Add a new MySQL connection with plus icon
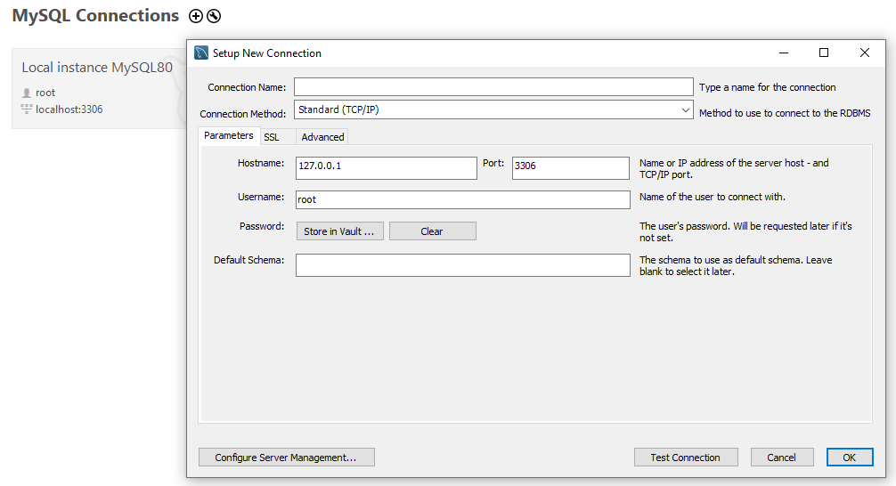This screenshot has width=896, height=486. 195,16
